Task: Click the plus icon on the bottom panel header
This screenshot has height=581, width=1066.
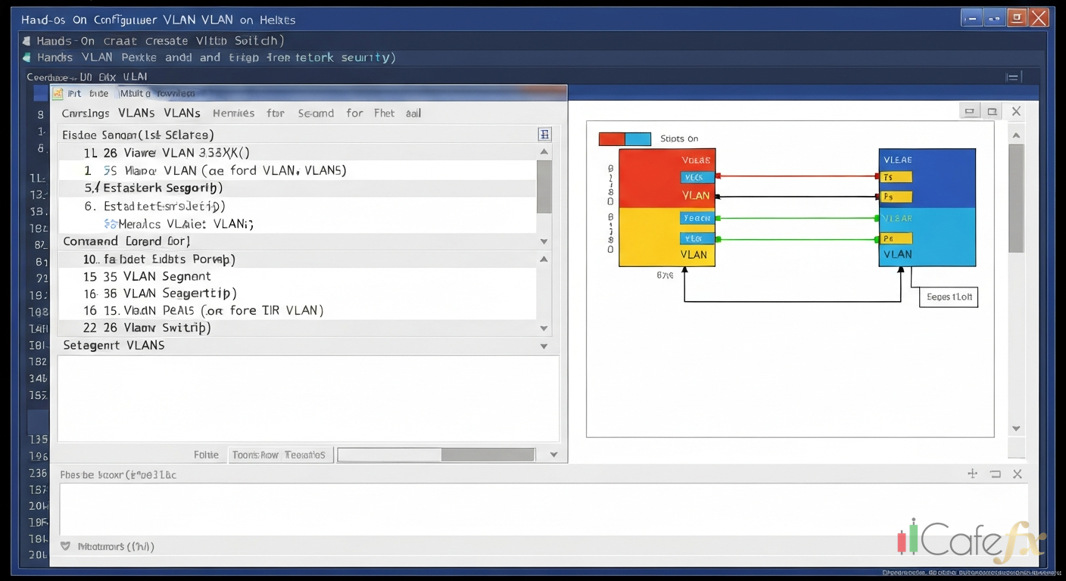Action: coord(972,474)
